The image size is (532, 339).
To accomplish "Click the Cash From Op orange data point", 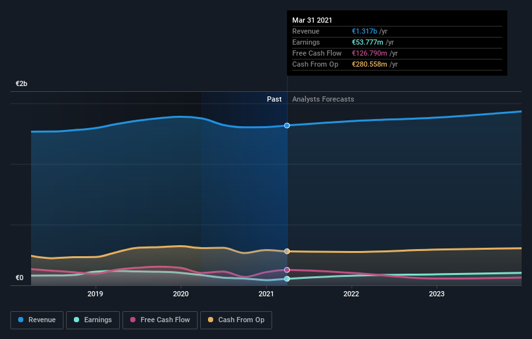I will (287, 251).
